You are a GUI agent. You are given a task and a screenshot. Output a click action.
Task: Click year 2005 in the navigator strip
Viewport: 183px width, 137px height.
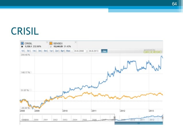tap(85, 120)
